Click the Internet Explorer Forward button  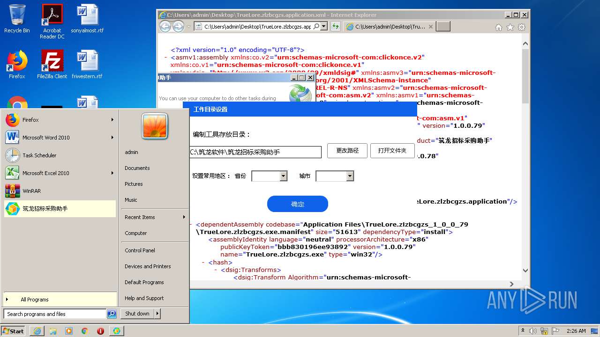click(x=178, y=27)
